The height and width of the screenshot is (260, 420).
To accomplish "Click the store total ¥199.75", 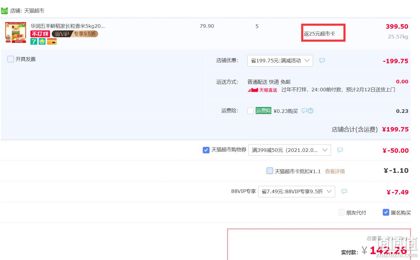I will (x=395, y=129).
